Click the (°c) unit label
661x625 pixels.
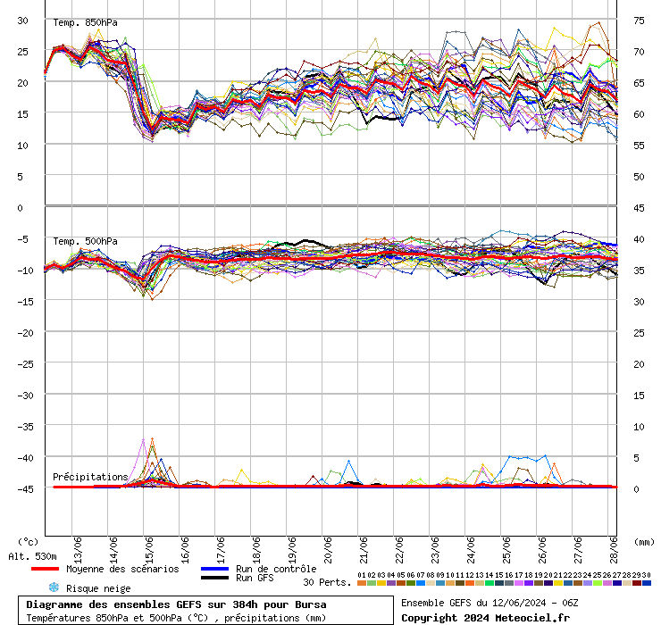[28, 542]
